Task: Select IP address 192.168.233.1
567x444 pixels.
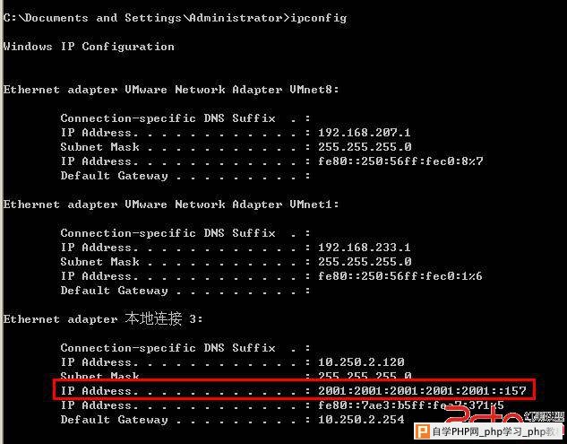Action: 365,248
